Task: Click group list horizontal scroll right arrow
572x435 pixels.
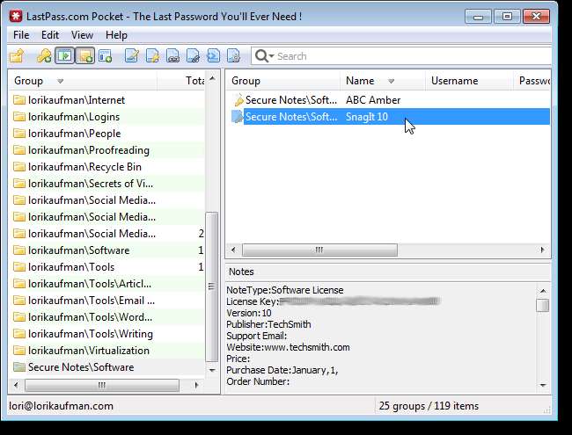Action: pyautogui.click(x=196, y=385)
